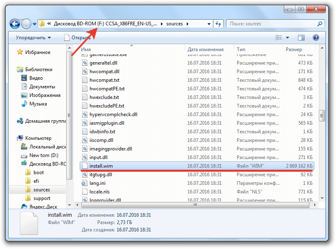Click the refresh icon next to address bar
Viewport: 336px width, 249px height.
(x=218, y=24)
